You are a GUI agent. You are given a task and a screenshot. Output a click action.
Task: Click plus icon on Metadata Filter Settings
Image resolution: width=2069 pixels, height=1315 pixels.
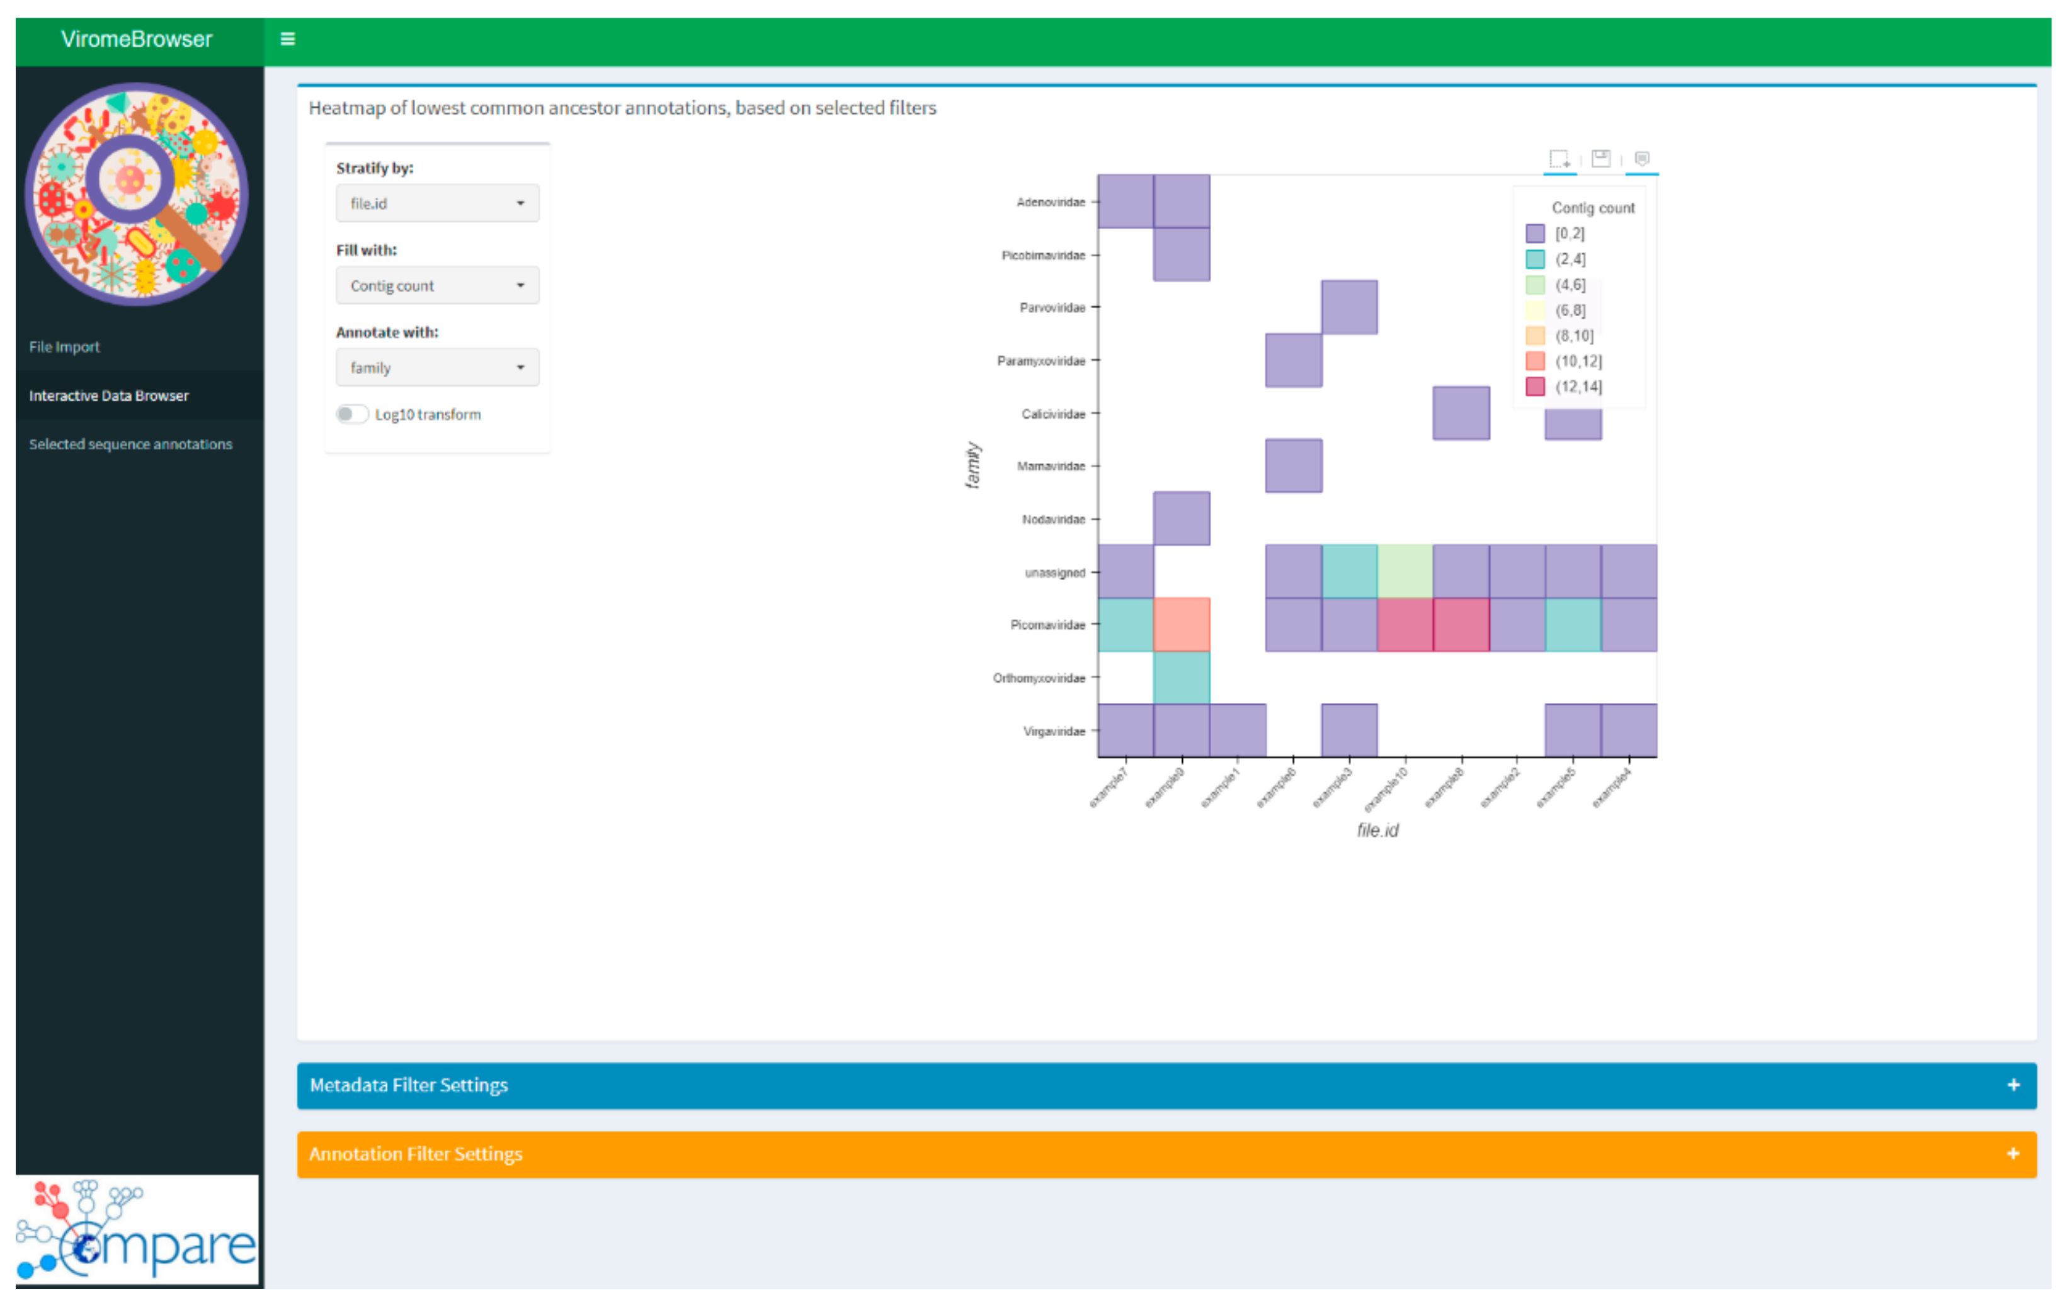coord(2013,1084)
